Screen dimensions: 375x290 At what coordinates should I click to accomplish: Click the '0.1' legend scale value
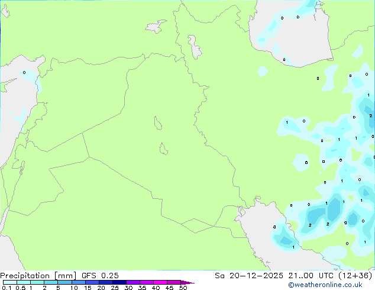pos(7,288)
